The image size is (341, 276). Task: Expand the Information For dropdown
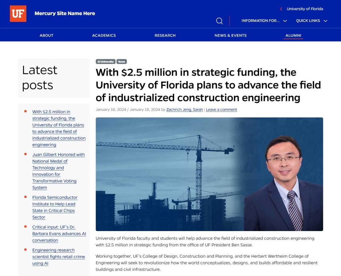pos(264,21)
